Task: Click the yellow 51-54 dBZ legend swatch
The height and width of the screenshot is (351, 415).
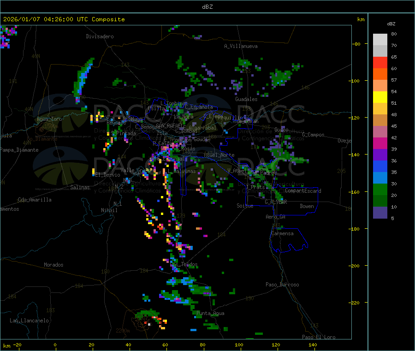Action: click(x=380, y=97)
